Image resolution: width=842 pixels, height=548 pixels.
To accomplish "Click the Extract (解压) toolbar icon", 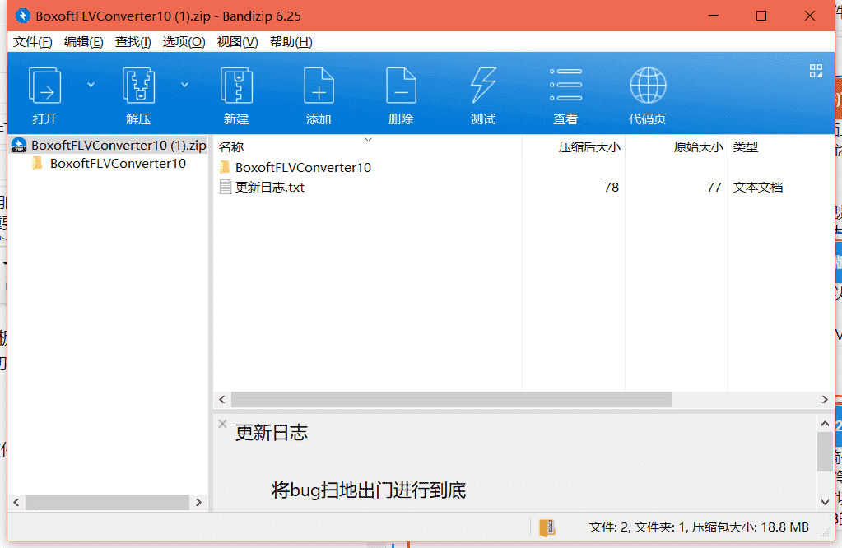I will (x=138, y=86).
